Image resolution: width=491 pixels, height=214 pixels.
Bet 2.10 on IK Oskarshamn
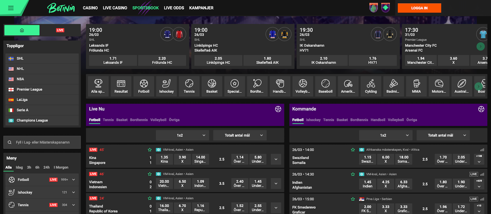pos(324,60)
